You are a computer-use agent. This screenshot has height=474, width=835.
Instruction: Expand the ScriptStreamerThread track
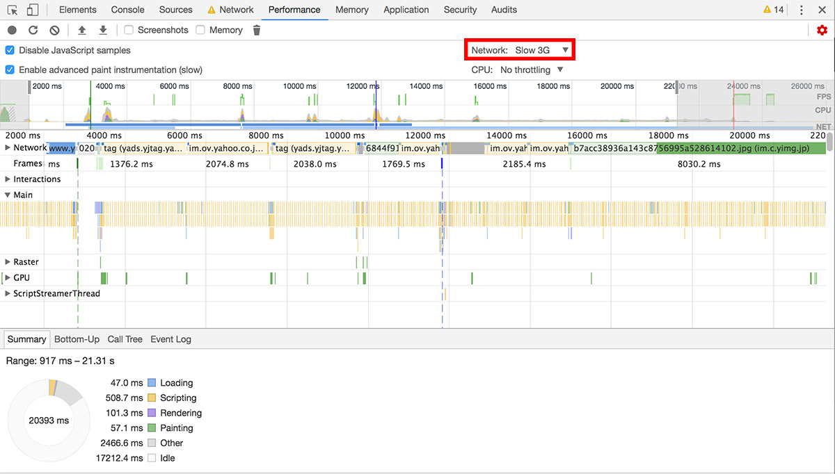tap(8, 293)
